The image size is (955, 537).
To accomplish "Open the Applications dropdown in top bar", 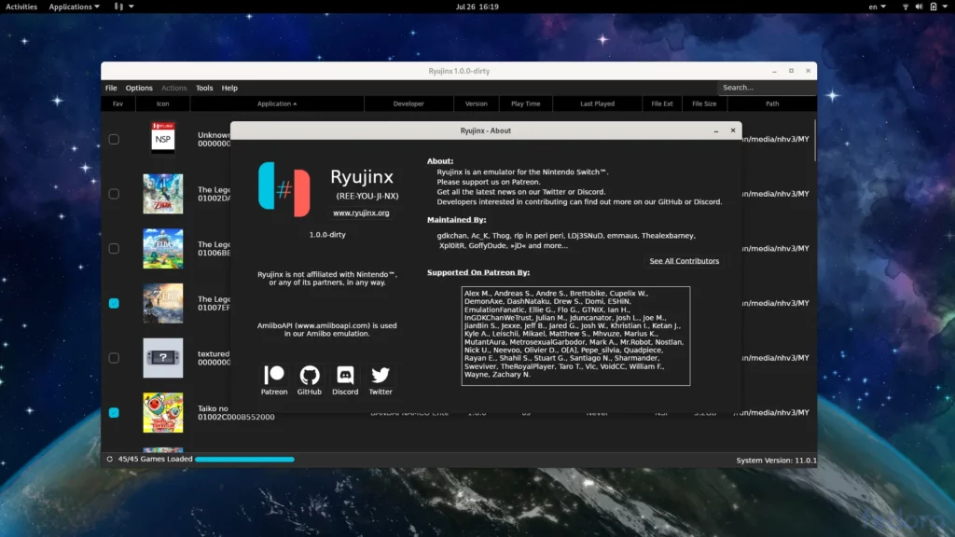I will point(74,7).
